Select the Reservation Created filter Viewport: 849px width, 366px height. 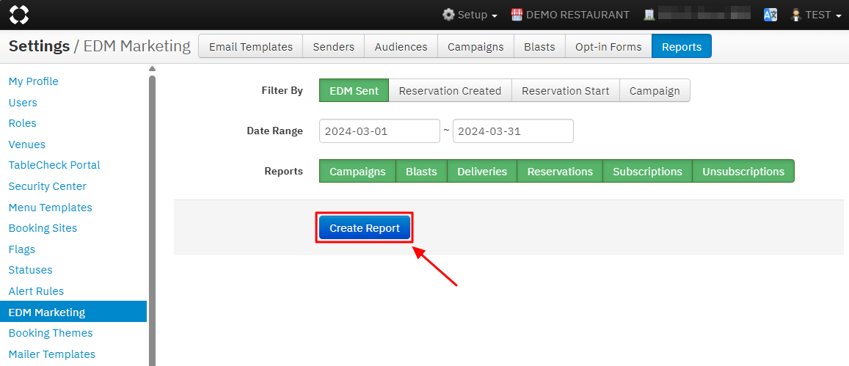pos(450,91)
